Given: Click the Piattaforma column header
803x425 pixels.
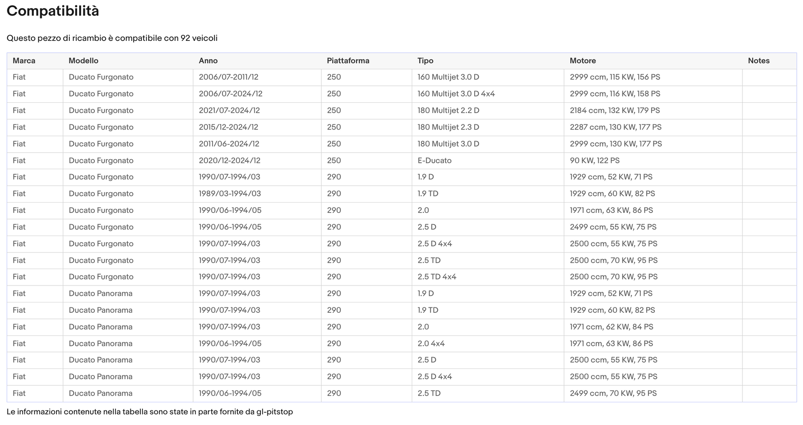Looking at the screenshot, I should (348, 61).
